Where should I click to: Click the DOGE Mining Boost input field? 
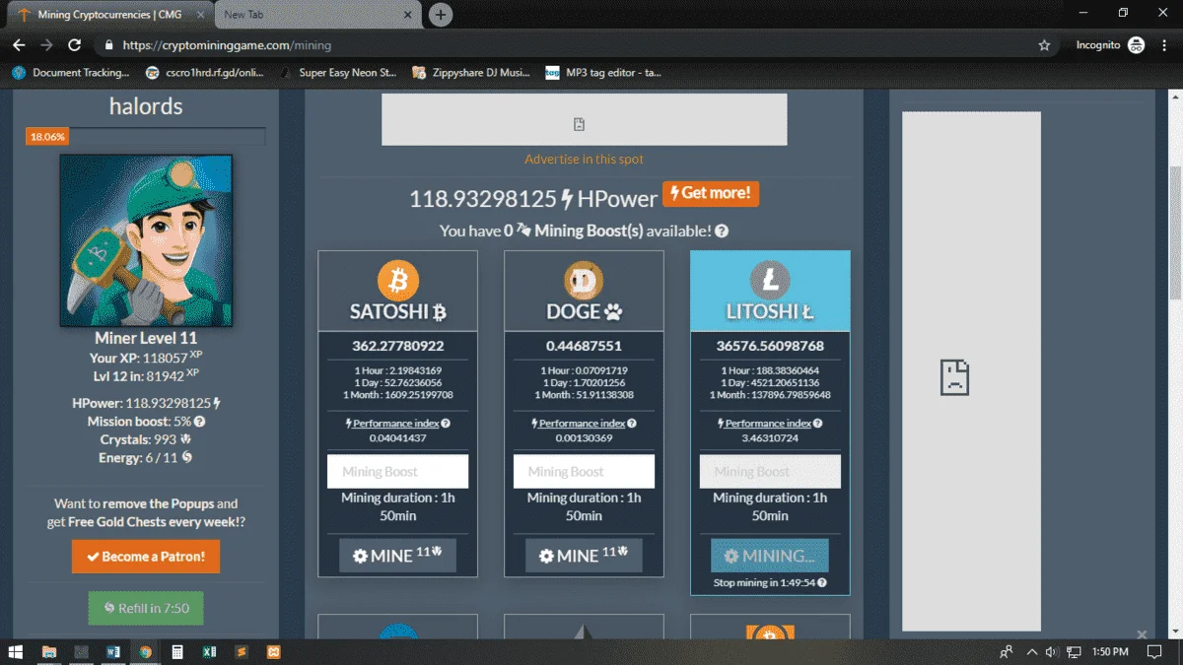pos(584,471)
